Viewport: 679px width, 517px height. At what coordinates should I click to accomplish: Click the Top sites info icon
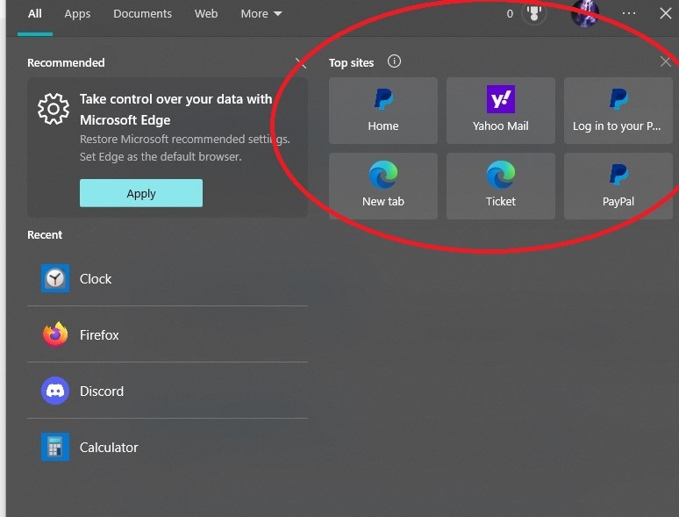click(394, 61)
